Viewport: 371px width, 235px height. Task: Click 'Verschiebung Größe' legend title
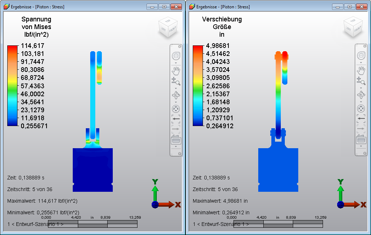pos(222,23)
